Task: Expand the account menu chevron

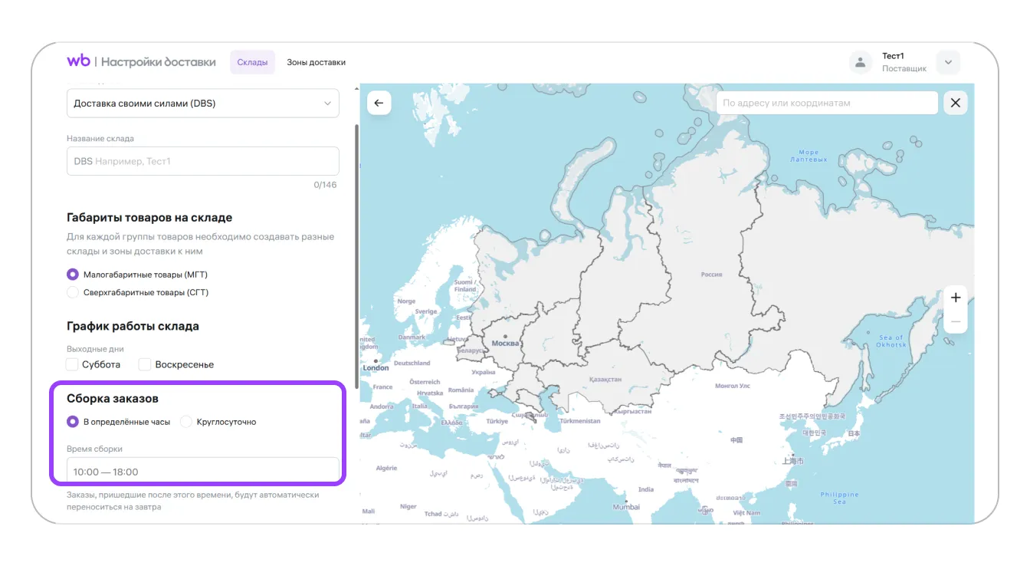Action: pyautogui.click(x=948, y=63)
